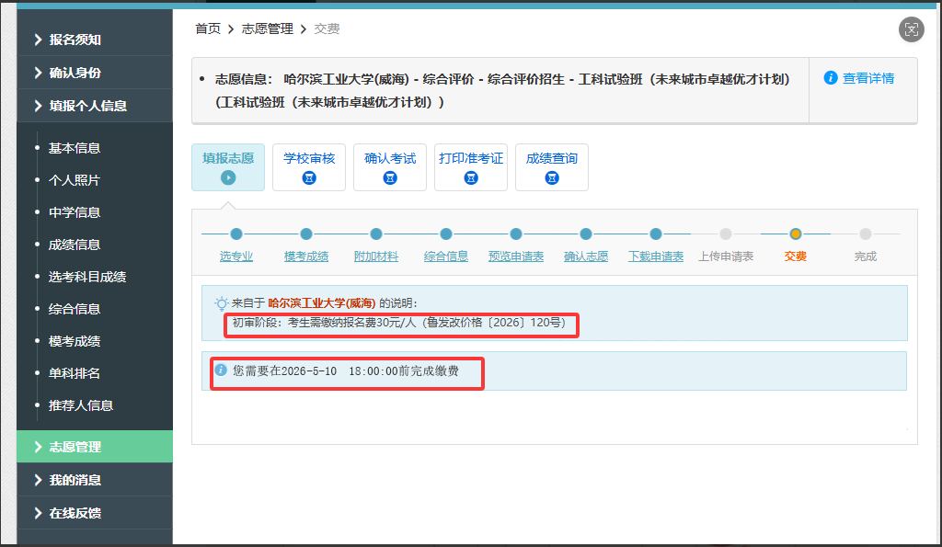Image resolution: width=942 pixels, height=547 pixels.
Task: Click the hourglass icon under 打印准考证
Action: click(x=471, y=177)
